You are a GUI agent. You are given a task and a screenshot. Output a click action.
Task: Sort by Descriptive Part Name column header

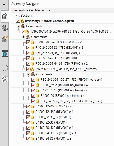click(28, 10)
